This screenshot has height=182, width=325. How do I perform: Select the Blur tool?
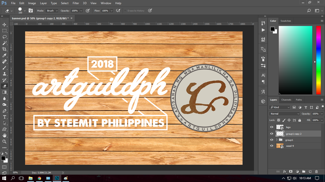click(4, 98)
